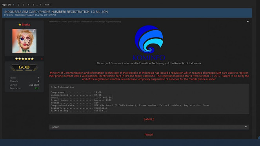Click the PROOF heading text
Screen dimensions: 260x146
click(x=149, y=135)
